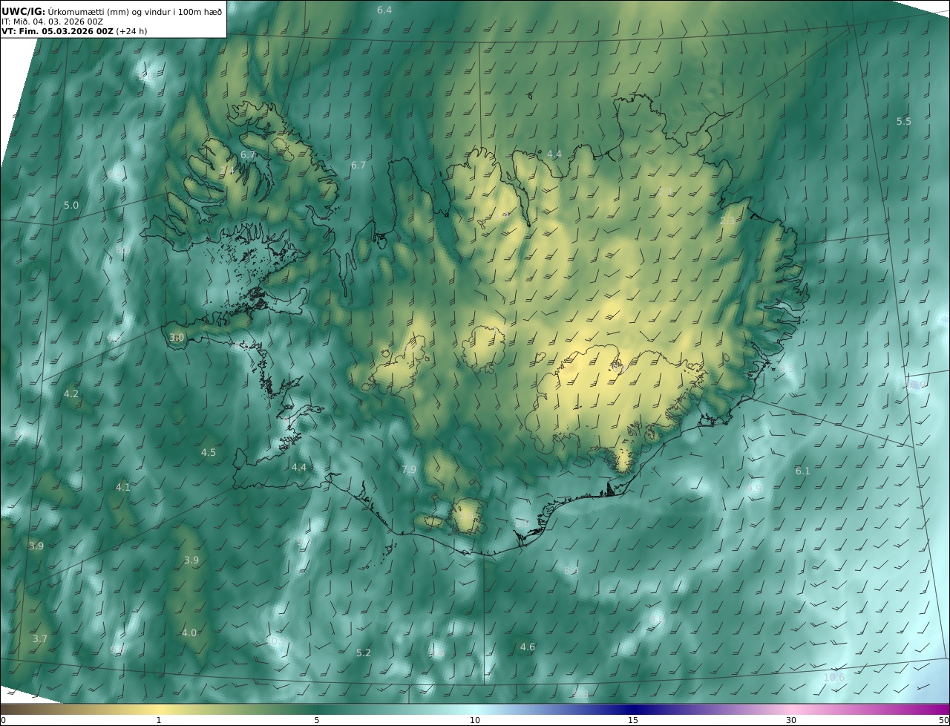950x726 pixels.
Task: Click the 5.0 value off the northwest coast
Action: coord(71,205)
